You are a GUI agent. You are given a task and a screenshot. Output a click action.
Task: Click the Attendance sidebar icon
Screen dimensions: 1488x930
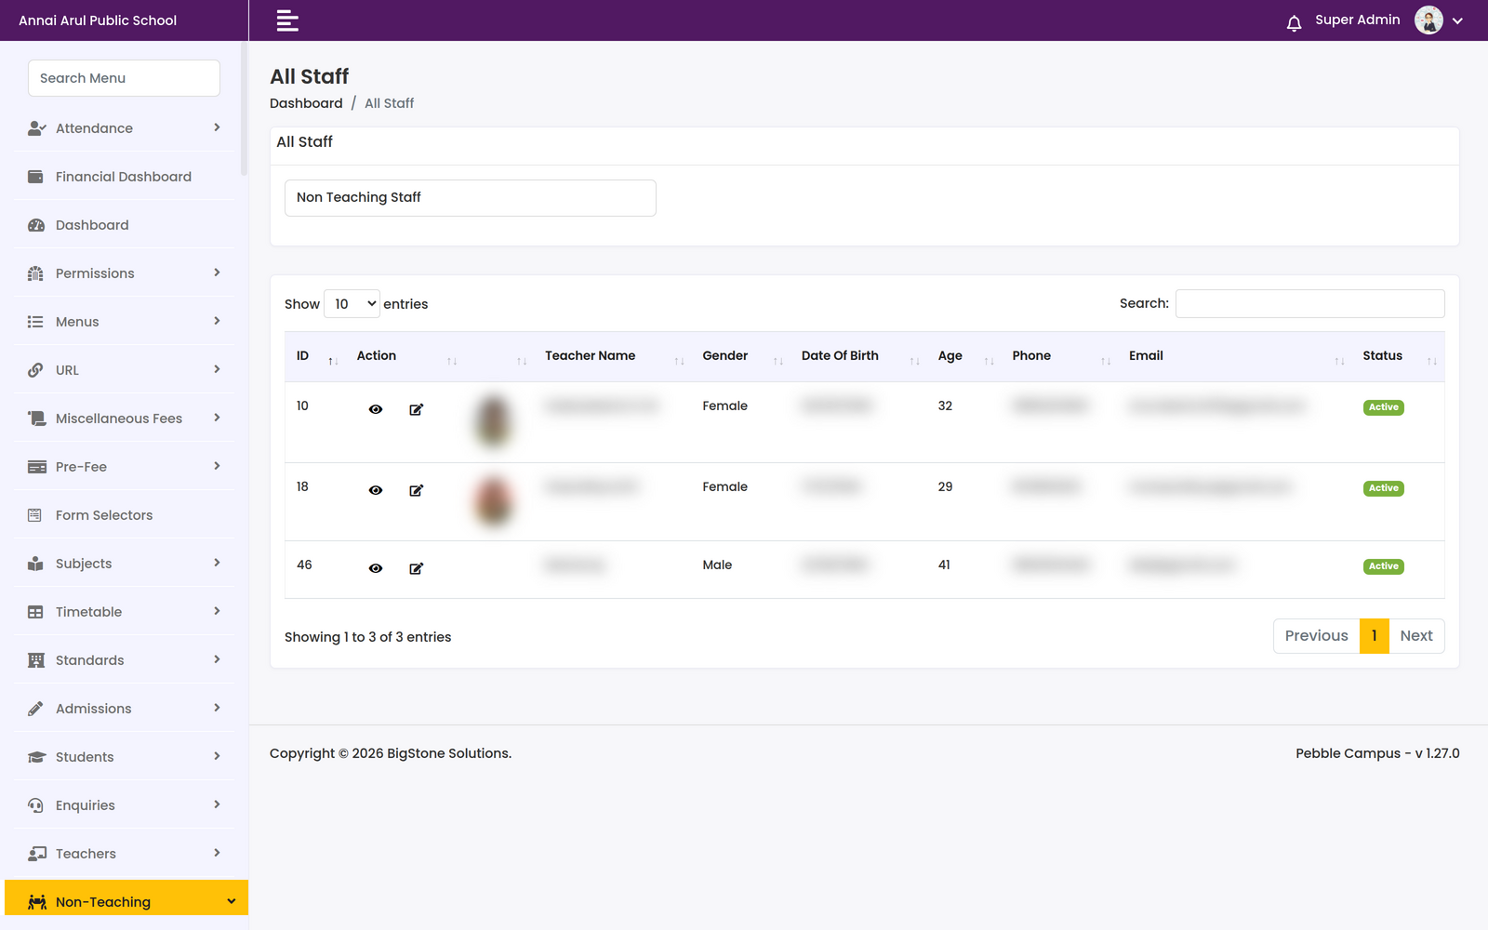(36, 128)
